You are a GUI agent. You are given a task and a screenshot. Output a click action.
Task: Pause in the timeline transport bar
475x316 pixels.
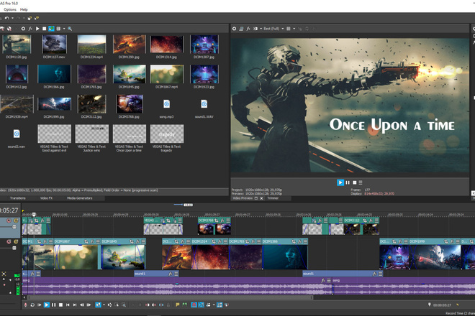pos(54,305)
